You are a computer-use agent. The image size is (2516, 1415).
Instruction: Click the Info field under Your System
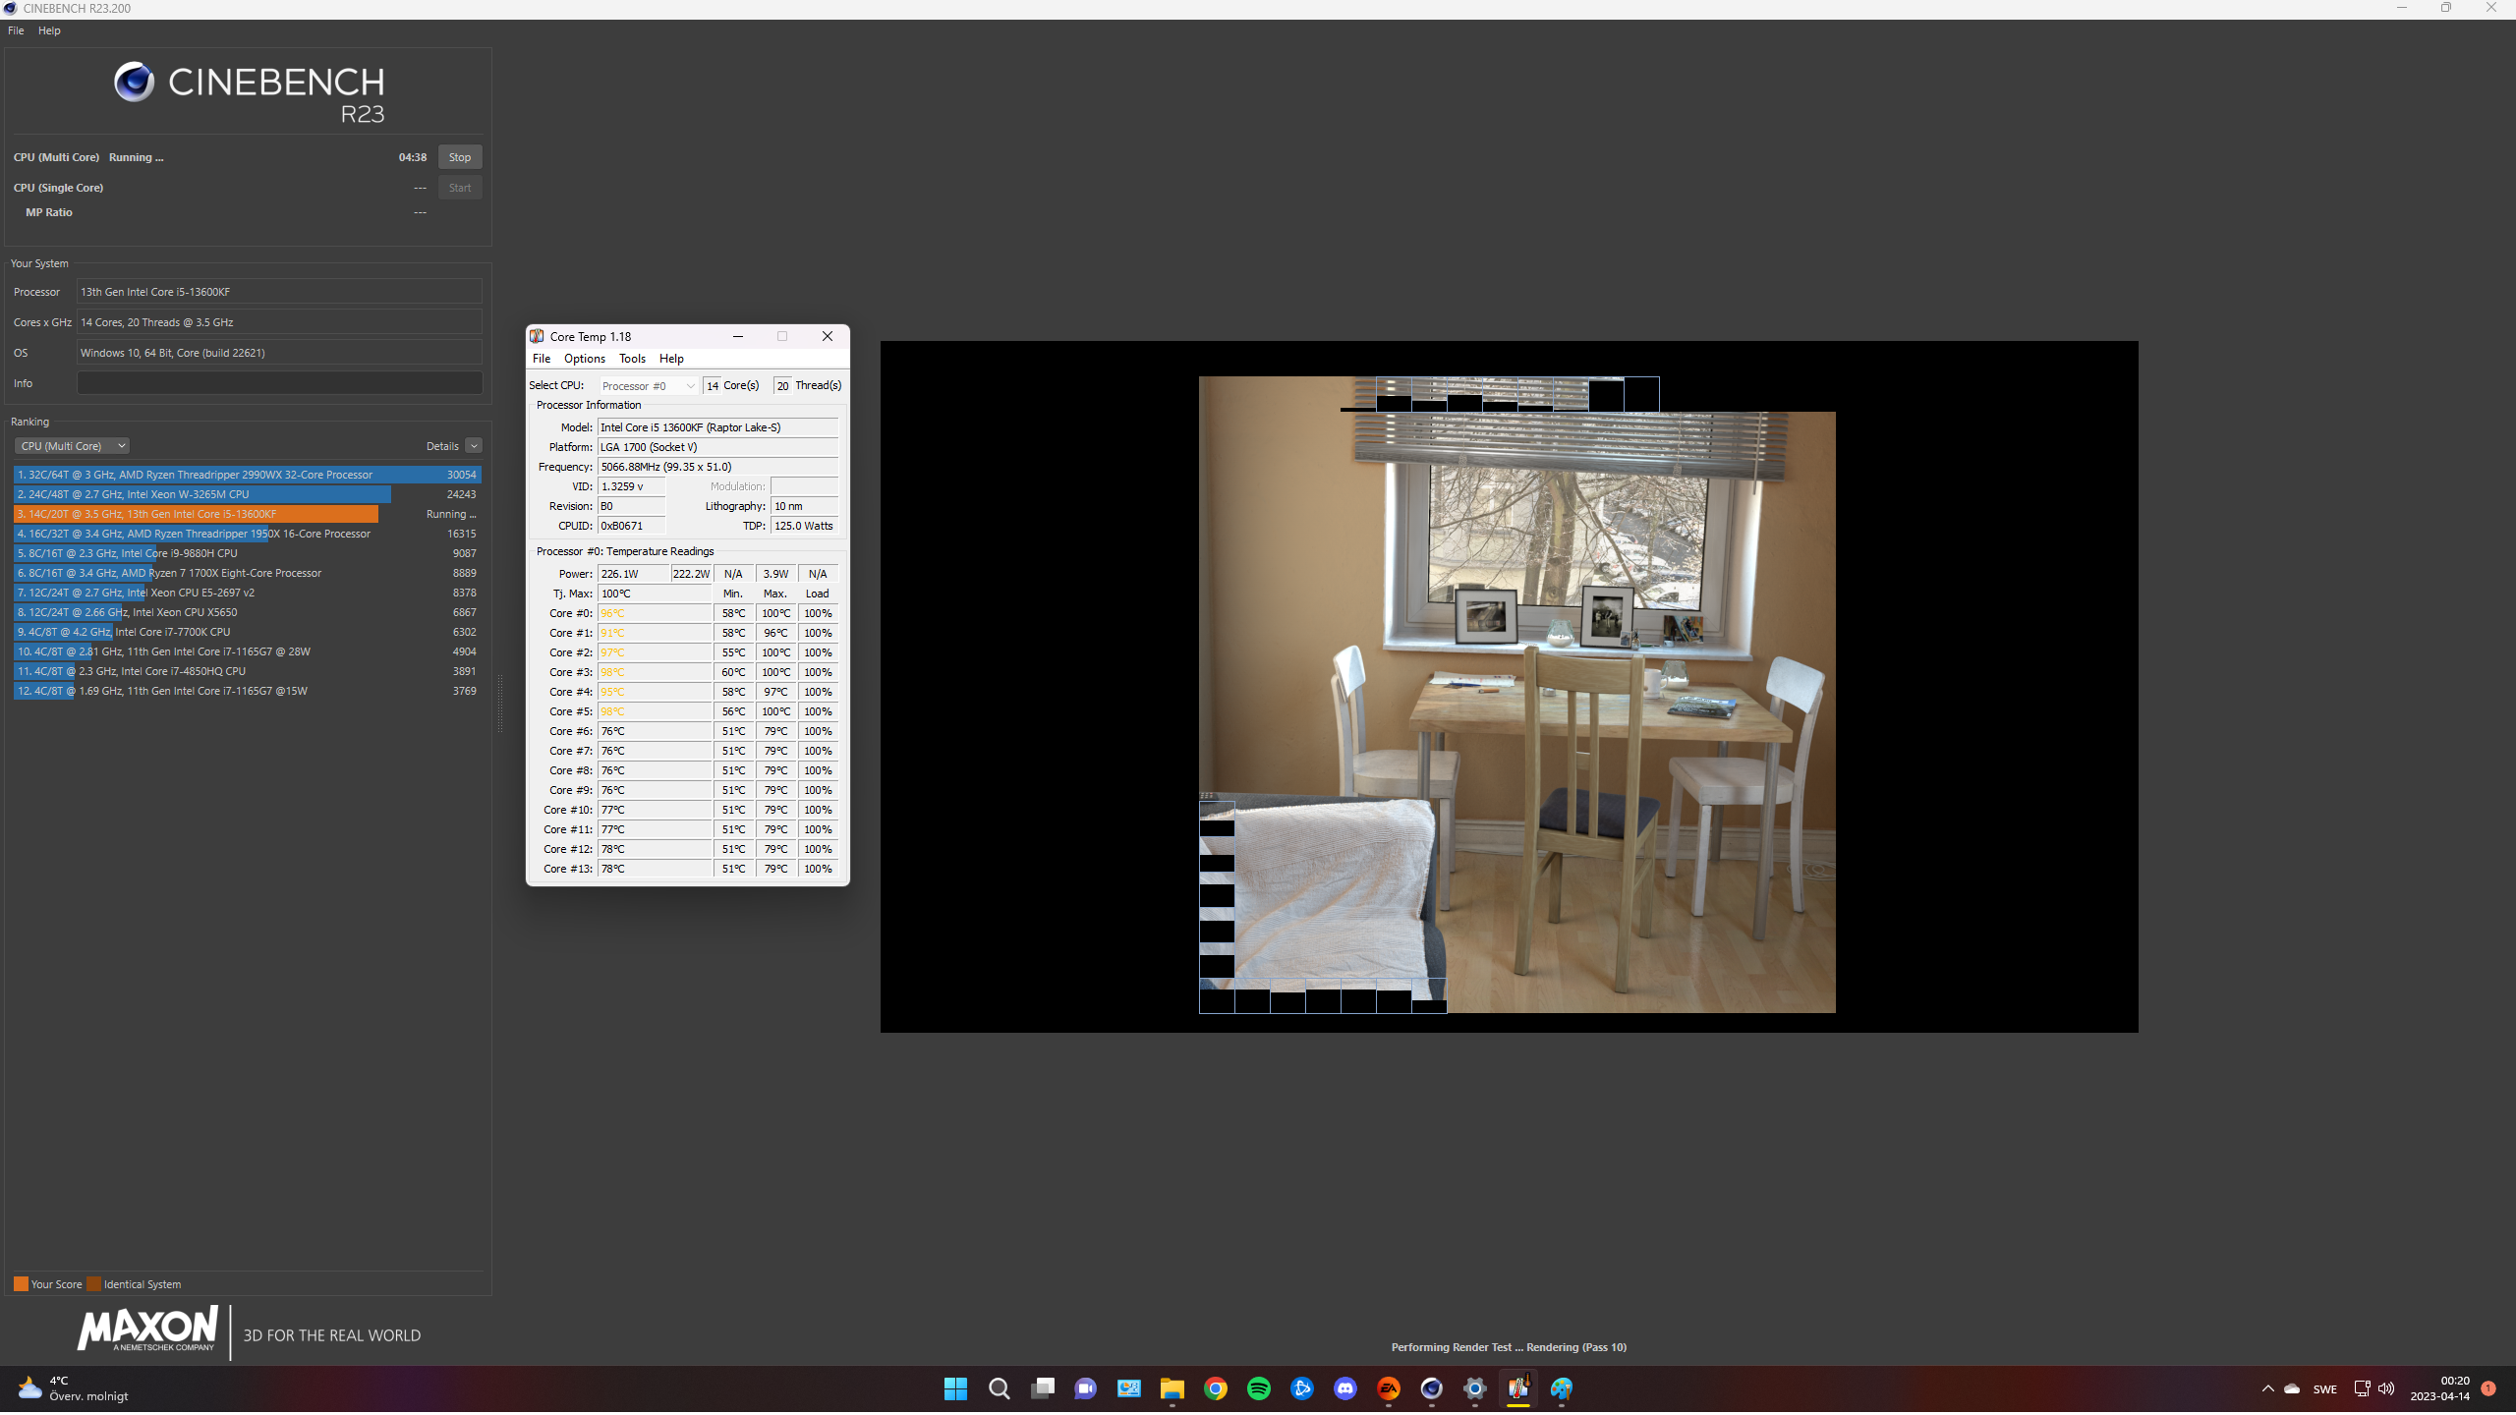pyautogui.click(x=278, y=382)
